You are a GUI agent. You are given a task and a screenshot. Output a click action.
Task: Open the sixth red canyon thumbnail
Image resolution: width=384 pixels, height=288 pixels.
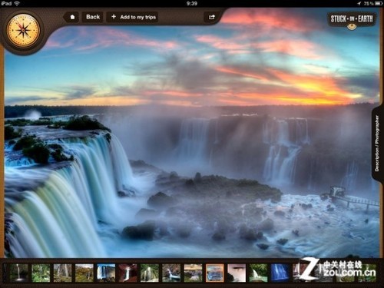click(x=127, y=273)
